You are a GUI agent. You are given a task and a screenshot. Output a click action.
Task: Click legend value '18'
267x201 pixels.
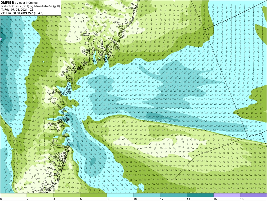[x=242, y=199]
